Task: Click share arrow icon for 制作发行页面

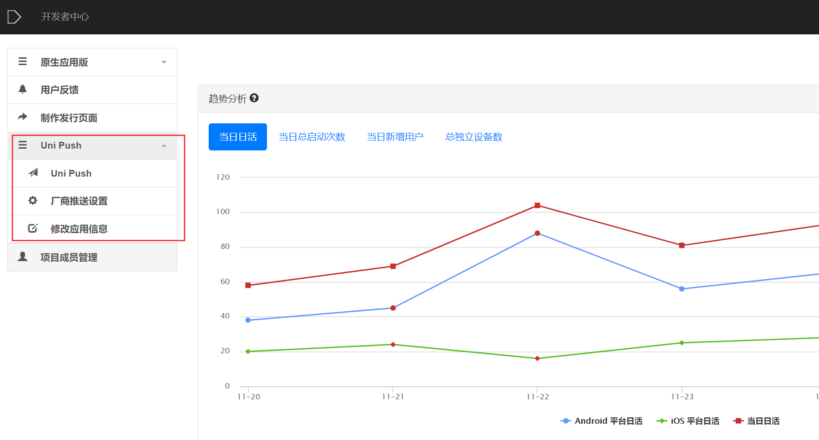Action: tap(23, 117)
